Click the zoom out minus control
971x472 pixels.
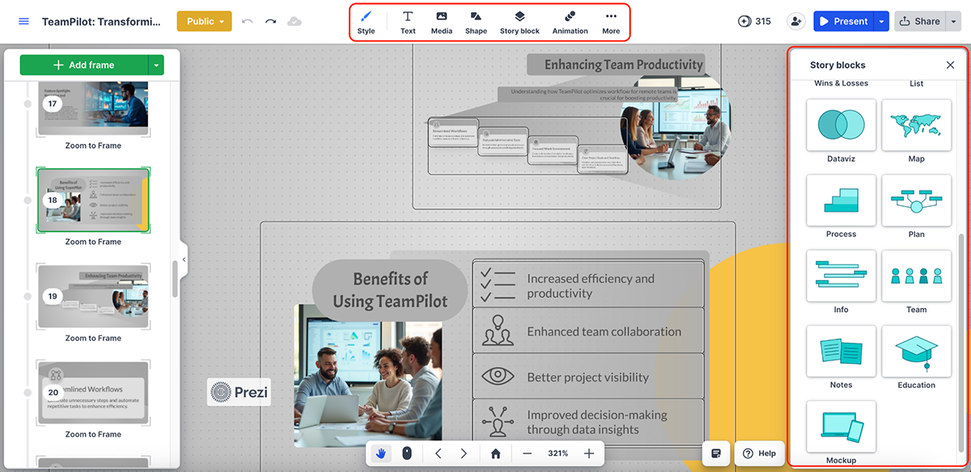[527, 453]
